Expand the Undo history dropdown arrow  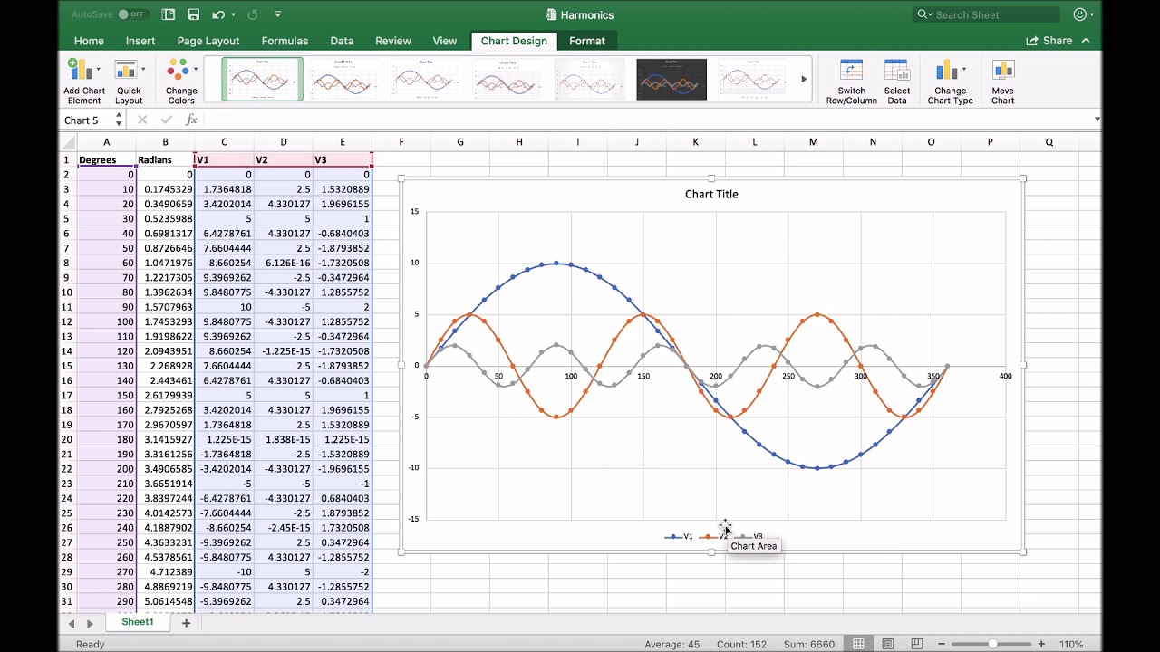[233, 14]
